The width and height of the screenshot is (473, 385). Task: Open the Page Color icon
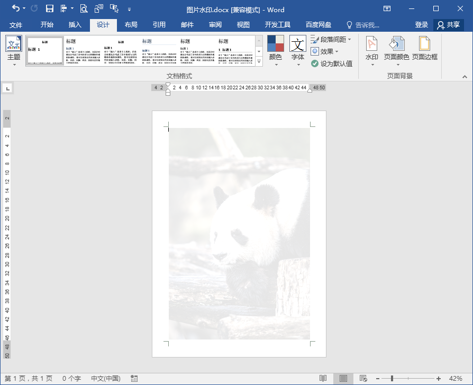396,43
